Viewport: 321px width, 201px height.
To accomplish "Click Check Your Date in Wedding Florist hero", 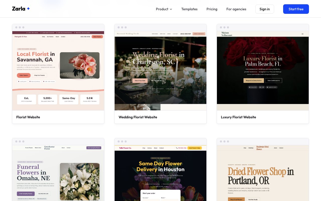I will 140,81.
